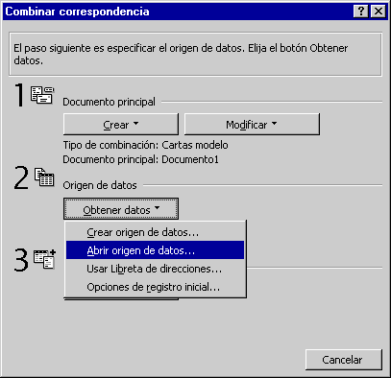Click the Origen de datos section label
This screenshot has width=391, height=378.
[100, 185]
